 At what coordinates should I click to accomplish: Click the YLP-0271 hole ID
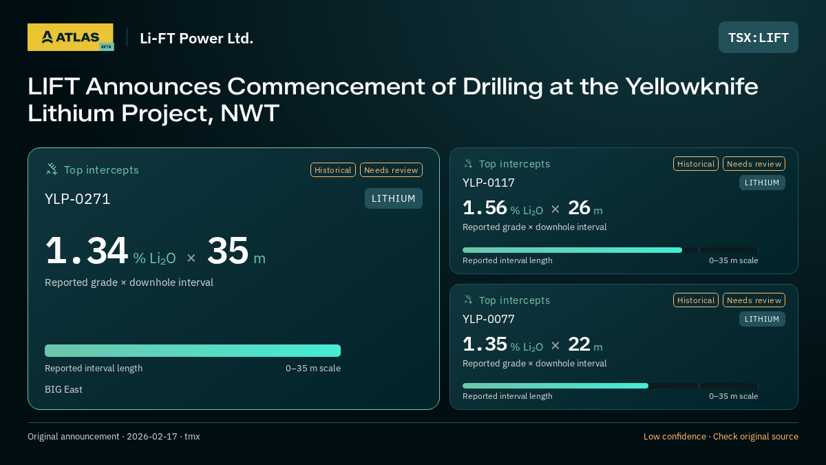(78, 199)
